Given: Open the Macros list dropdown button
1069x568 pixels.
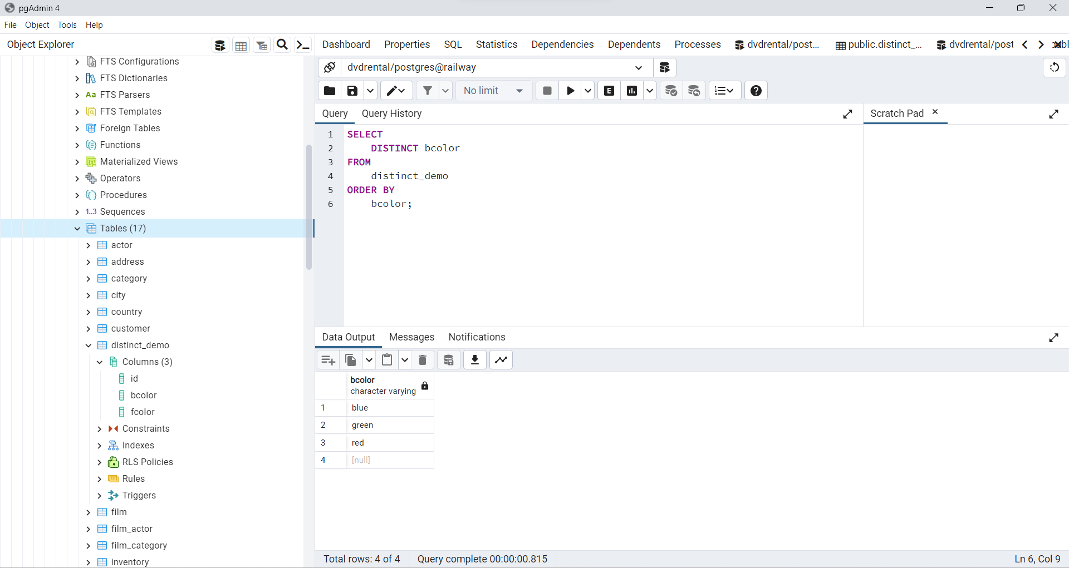Looking at the screenshot, I should tap(725, 91).
